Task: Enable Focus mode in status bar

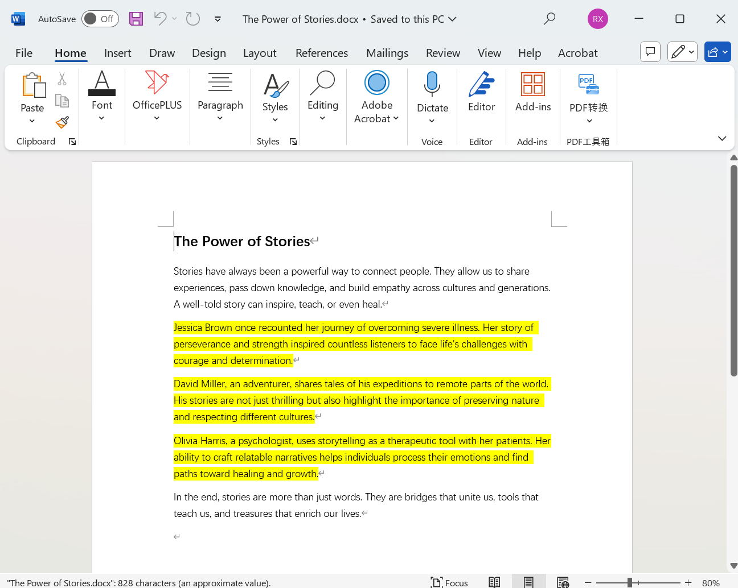Action: tap(449, 582)
